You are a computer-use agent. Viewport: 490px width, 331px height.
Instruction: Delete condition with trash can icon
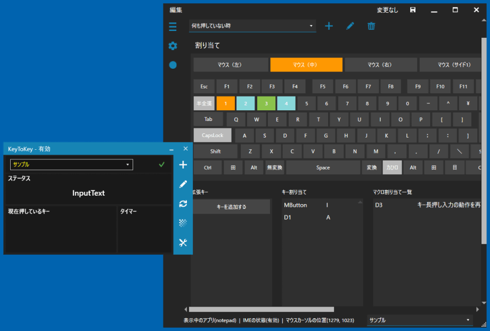click(x=371, y=26)
